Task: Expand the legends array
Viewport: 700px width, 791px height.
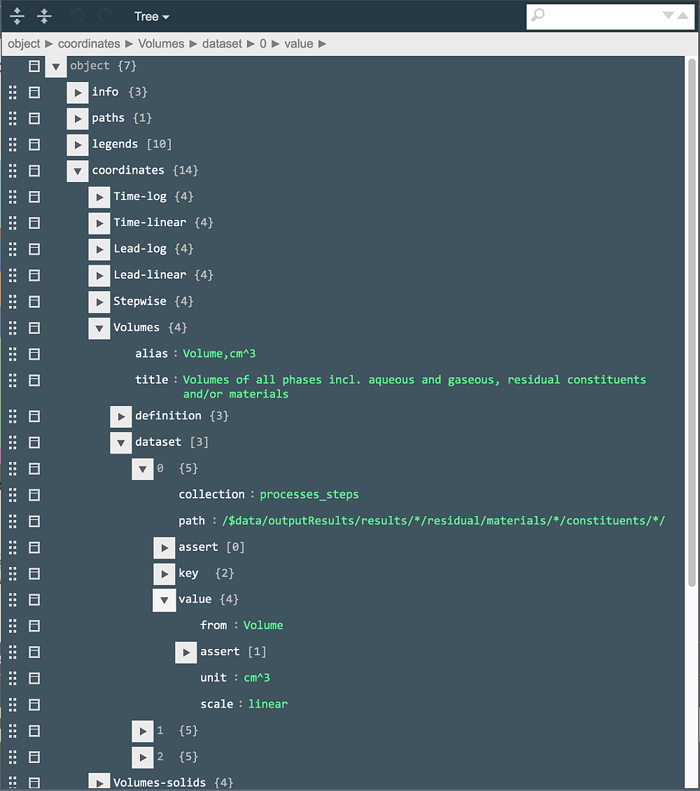Action: pos(77,144)
